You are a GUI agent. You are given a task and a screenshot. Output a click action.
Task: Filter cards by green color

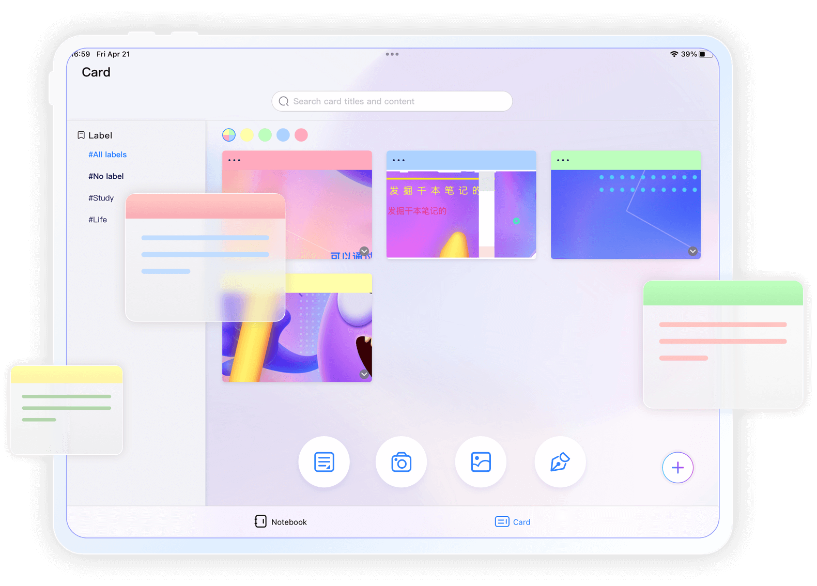click(x=265, y=135)
